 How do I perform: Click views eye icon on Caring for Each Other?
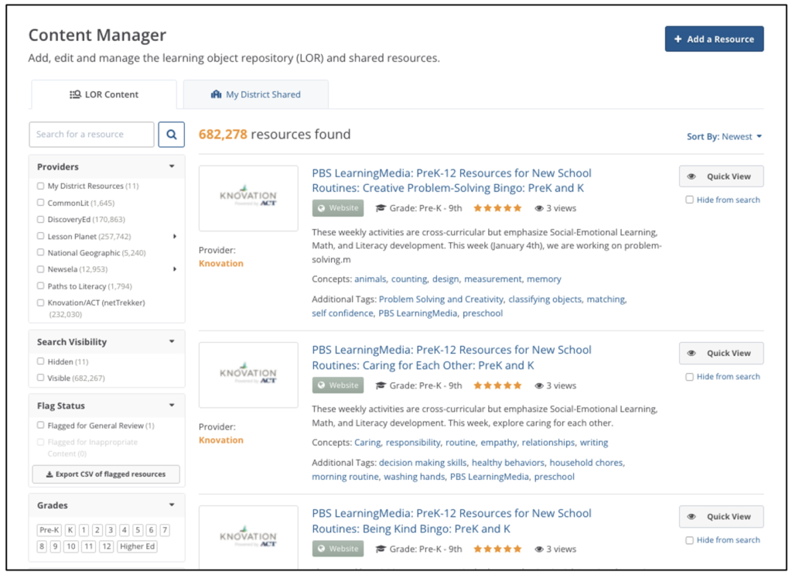point(539,385)
